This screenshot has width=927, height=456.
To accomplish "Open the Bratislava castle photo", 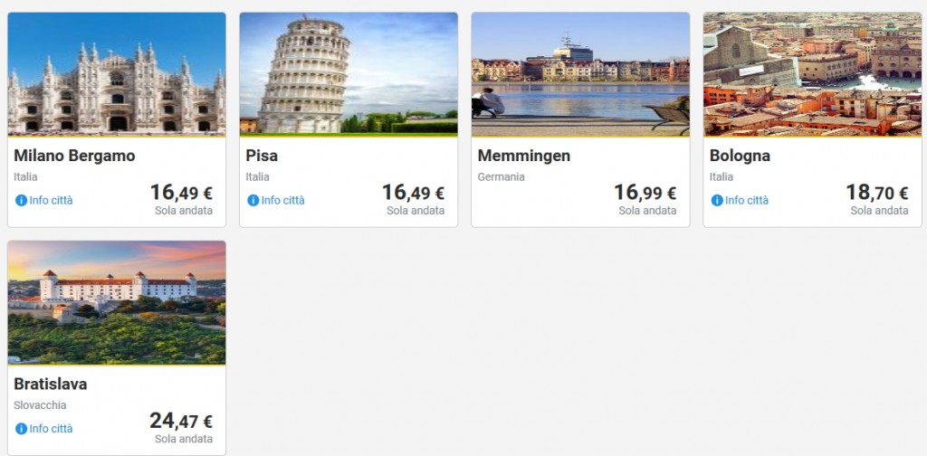I will (117, 302).
